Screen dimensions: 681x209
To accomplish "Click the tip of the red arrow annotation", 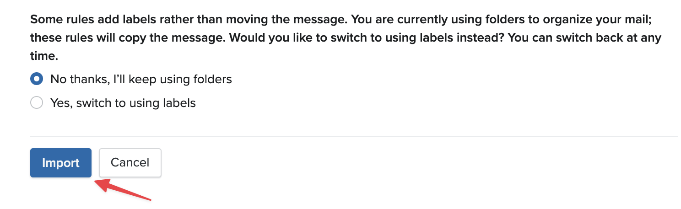I will 96,182.
